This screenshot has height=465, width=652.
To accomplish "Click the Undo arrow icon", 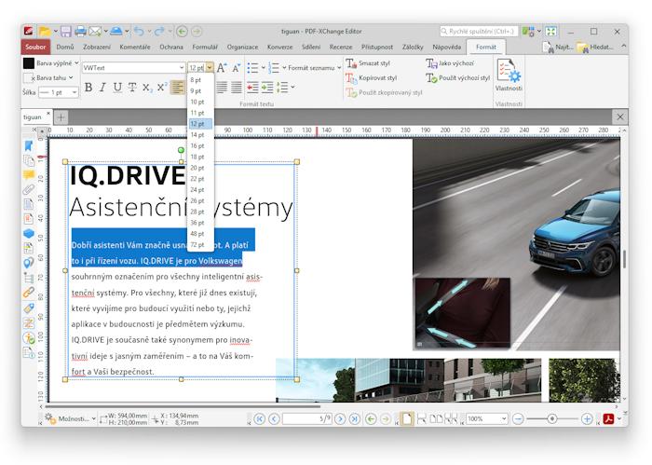I will tap(140, 31).
